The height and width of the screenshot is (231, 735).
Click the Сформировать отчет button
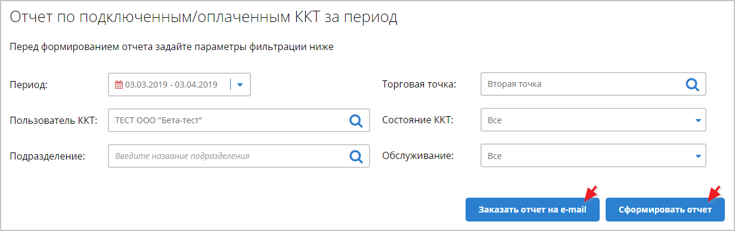click(x=665, y=210)
